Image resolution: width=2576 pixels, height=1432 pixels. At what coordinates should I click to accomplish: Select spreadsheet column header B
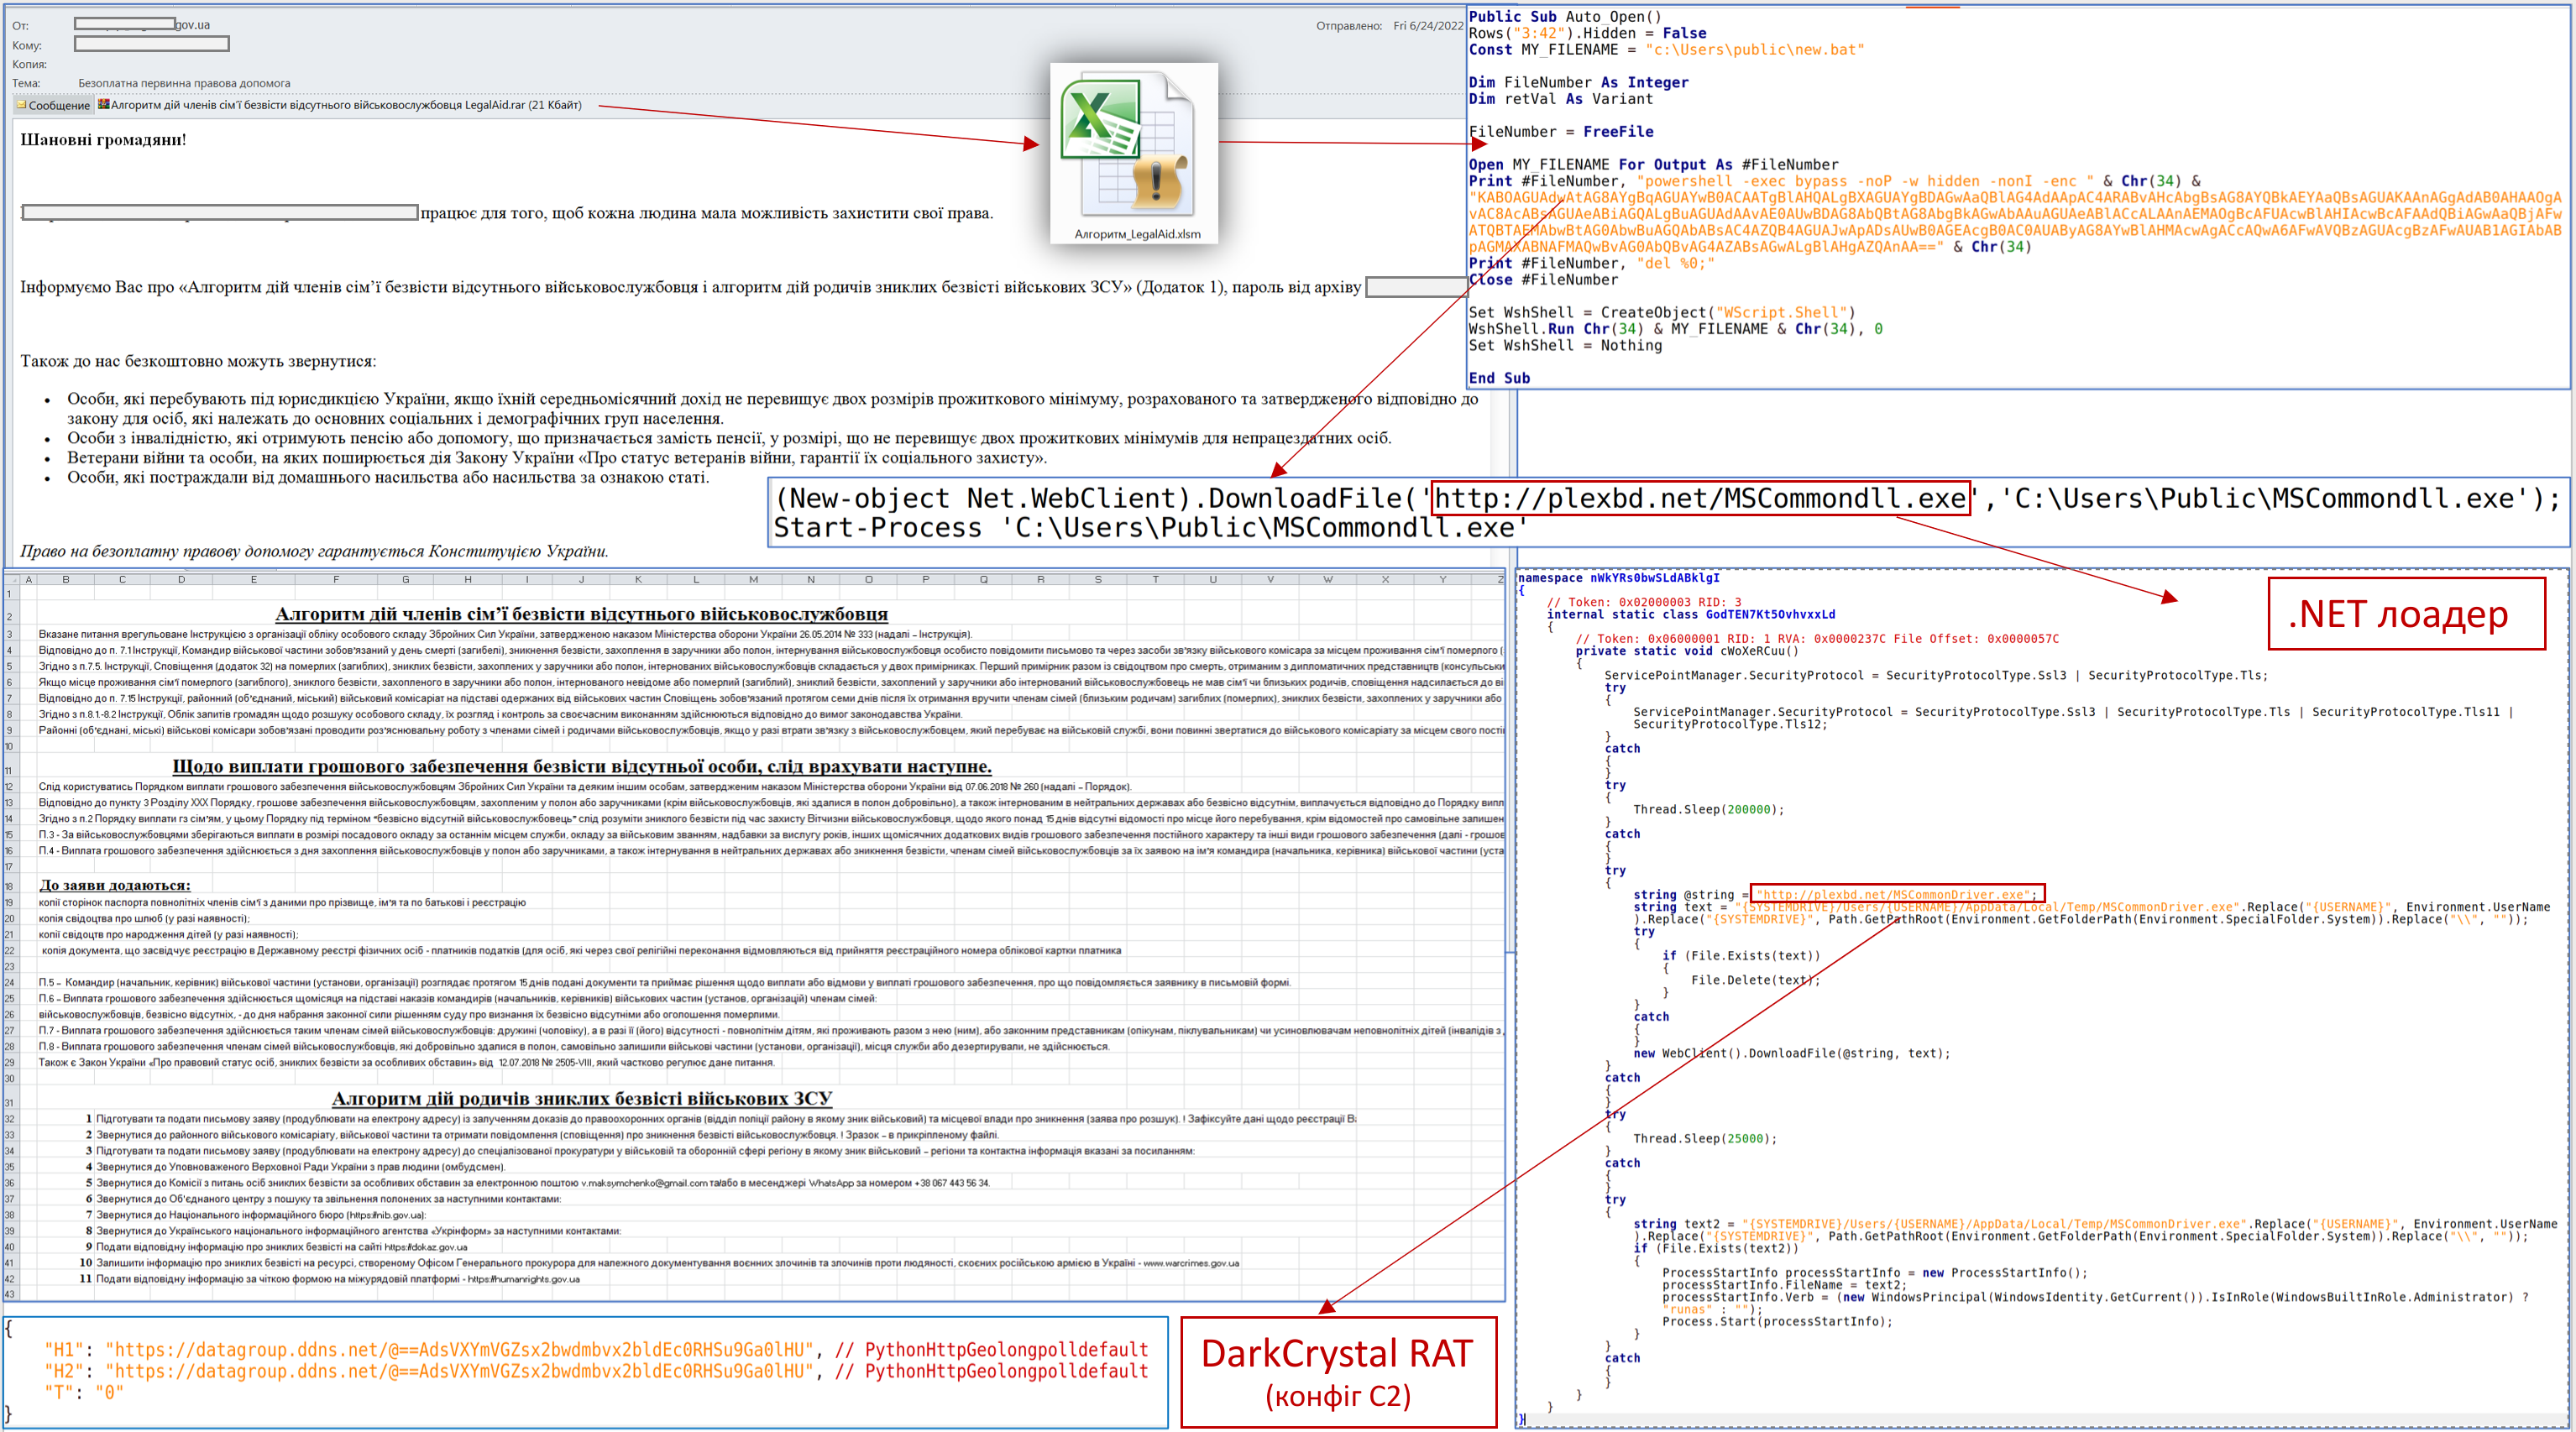66,580
